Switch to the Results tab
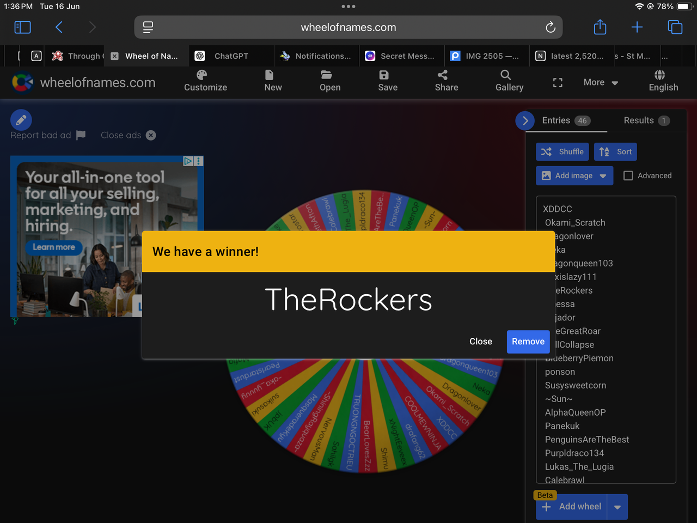This screenshot has height=523, width=697. pyautogui.click(x=647, y=120)
